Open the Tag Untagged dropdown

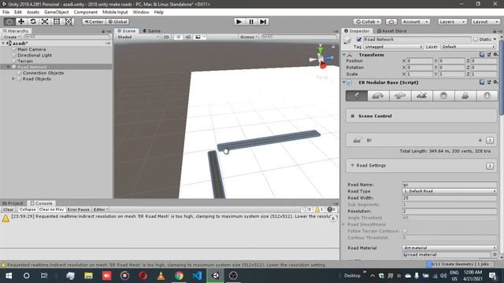tap(394, 46)
